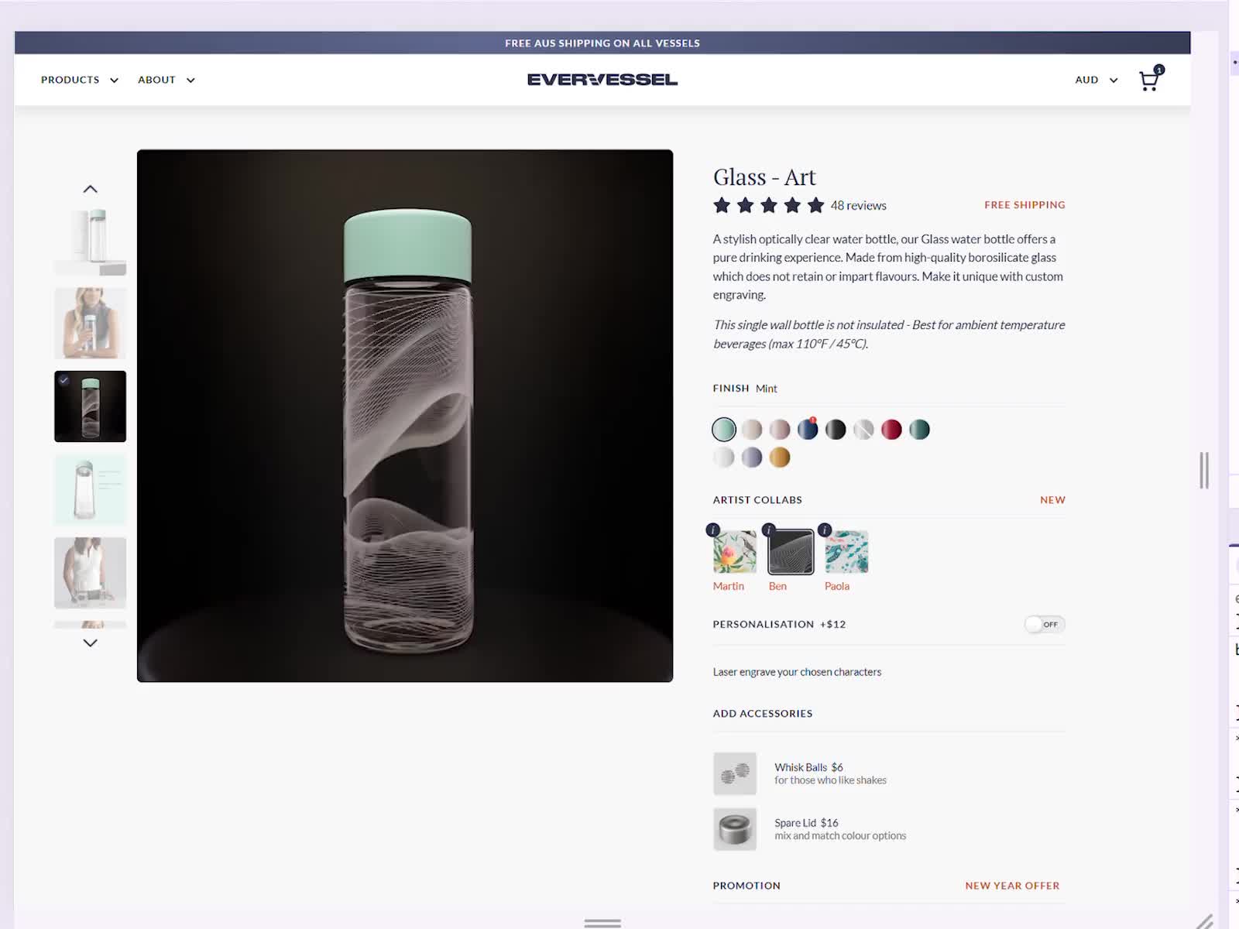
Task: Open info icon for Paola collab
Action: pyautogui.click(x=825, y=530)
